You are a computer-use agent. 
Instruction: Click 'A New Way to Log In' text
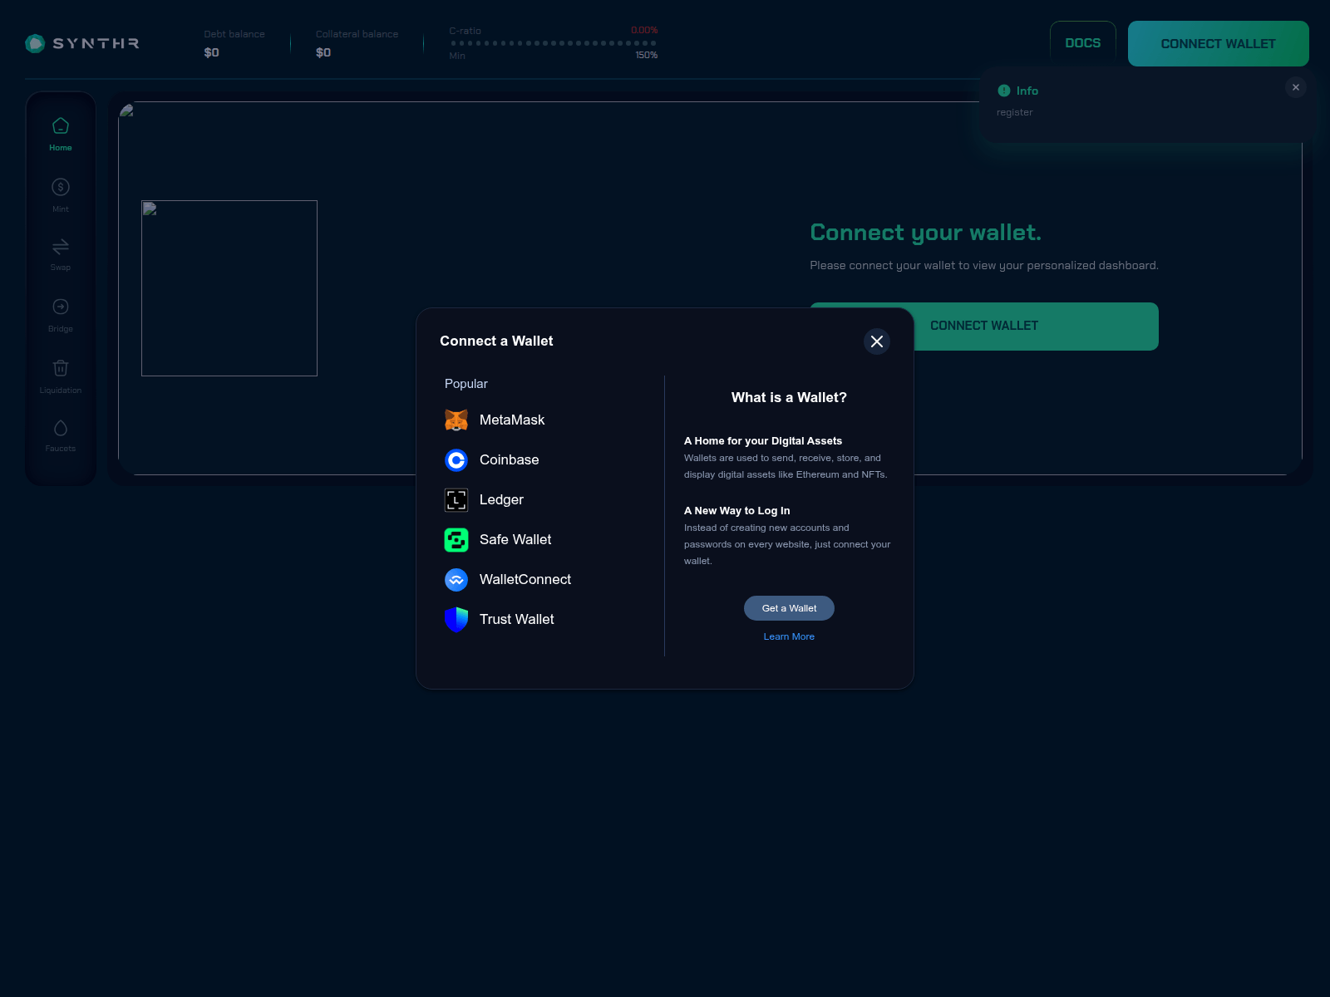click(x=737, y=511)
